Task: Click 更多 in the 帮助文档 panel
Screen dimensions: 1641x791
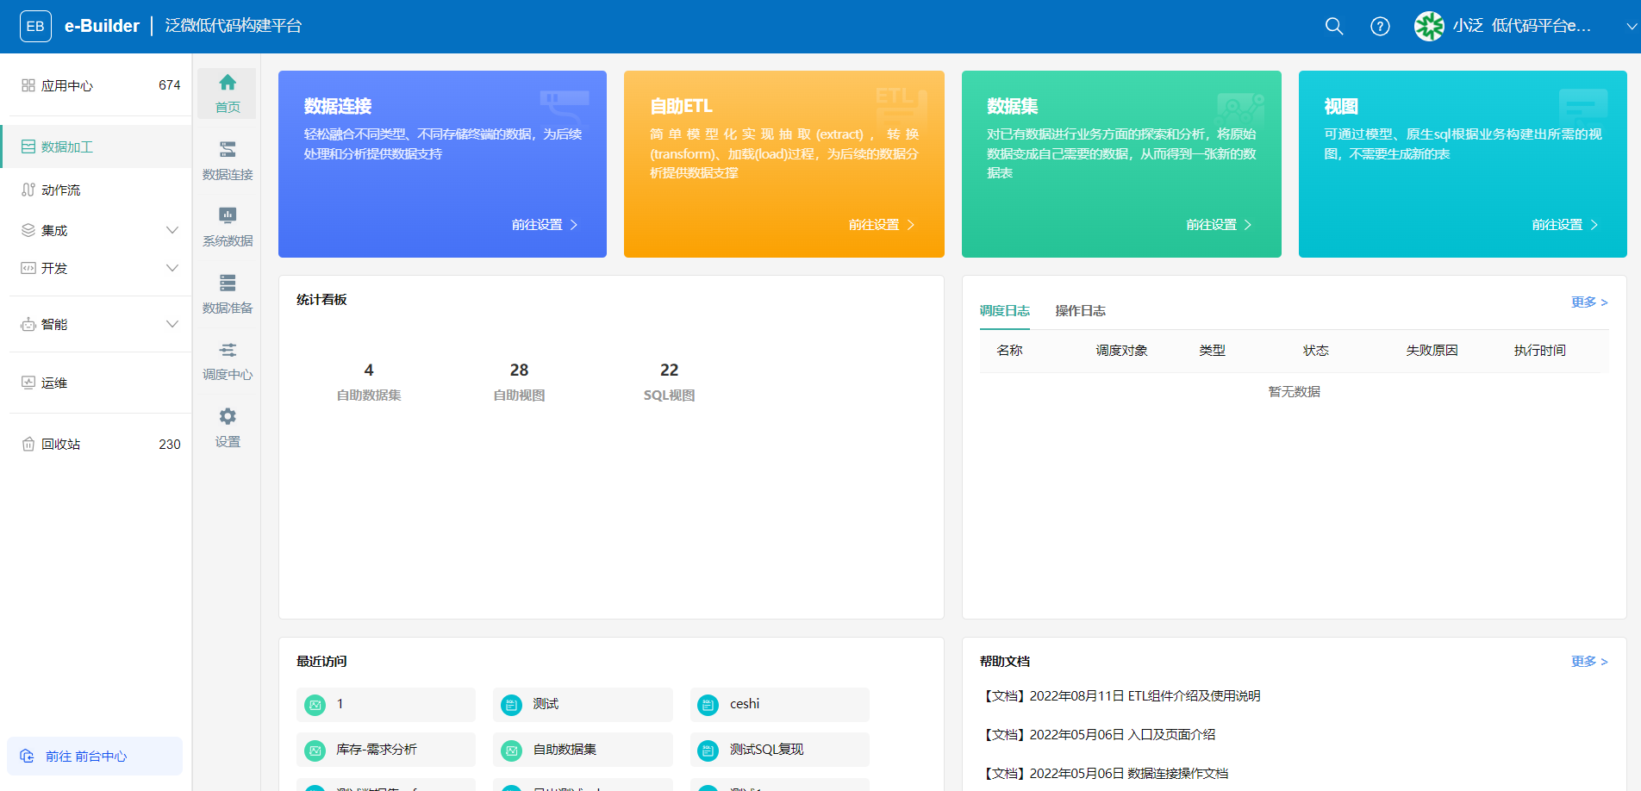Action: pos(1589,661)
